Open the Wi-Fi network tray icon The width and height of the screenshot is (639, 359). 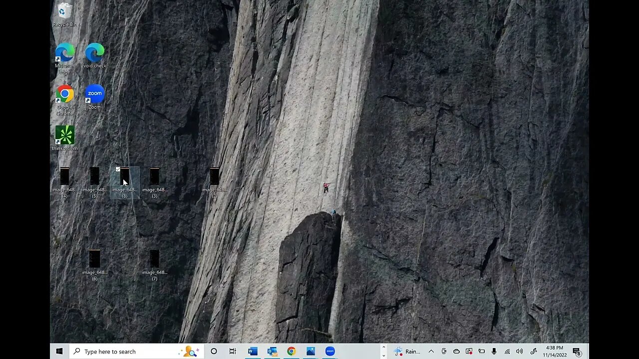click(507, 352)
